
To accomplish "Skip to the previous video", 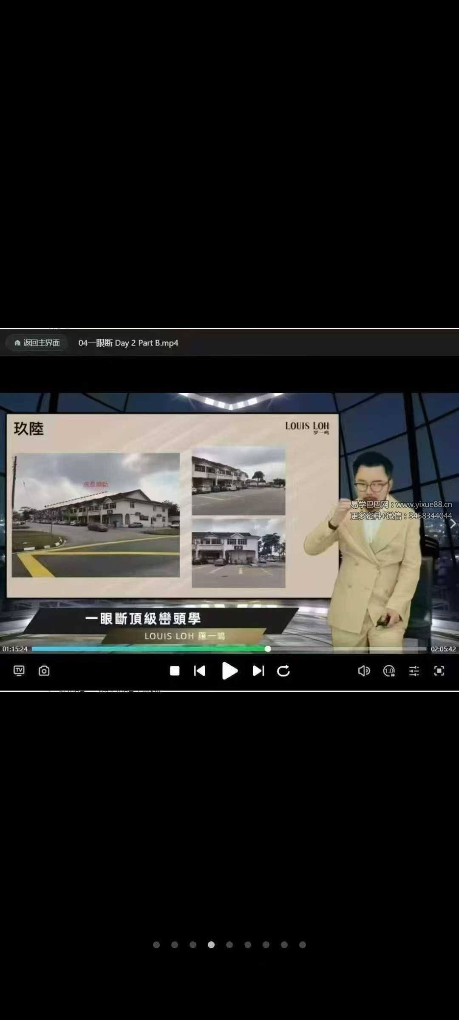I will [x=200, y=671].
